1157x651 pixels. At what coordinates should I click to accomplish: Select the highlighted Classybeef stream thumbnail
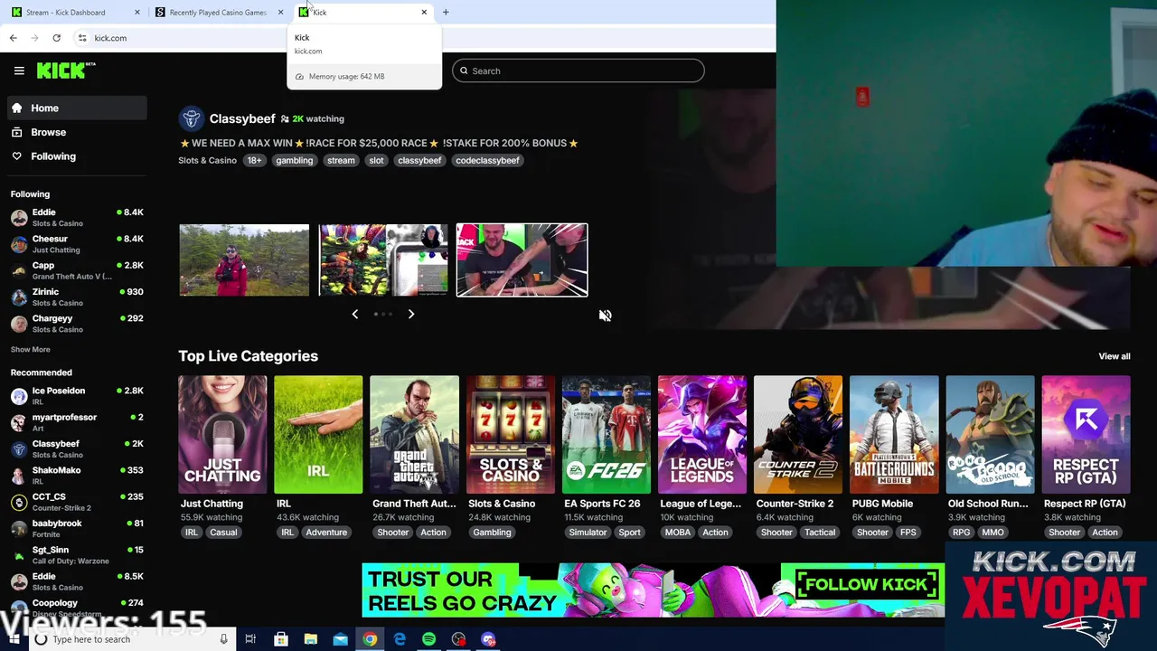point(522,260)
